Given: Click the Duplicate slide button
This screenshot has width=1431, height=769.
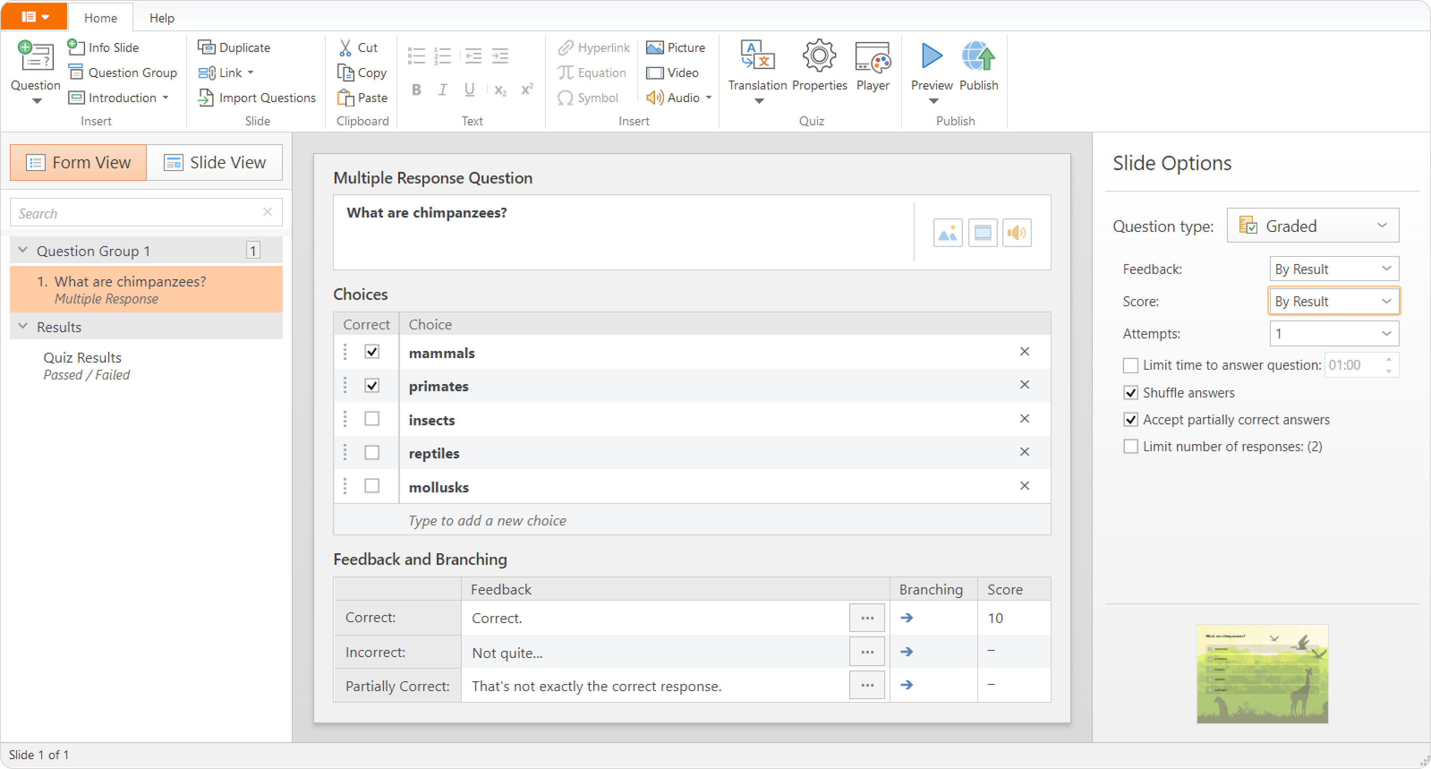Looking at the screenshot, I should point(234,47).
